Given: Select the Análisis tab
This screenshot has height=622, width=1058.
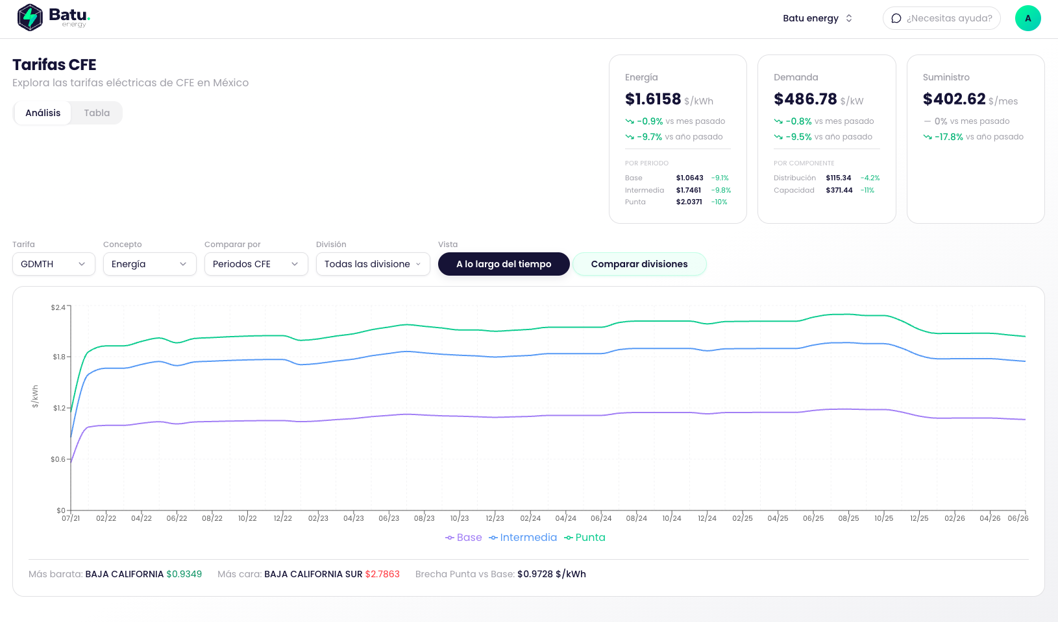Looking at the screenshot, I should click(x=43, y=113).
